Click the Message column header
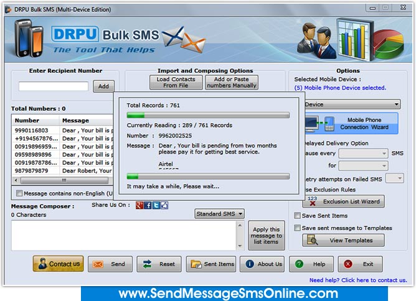 [x=87, y=120]
